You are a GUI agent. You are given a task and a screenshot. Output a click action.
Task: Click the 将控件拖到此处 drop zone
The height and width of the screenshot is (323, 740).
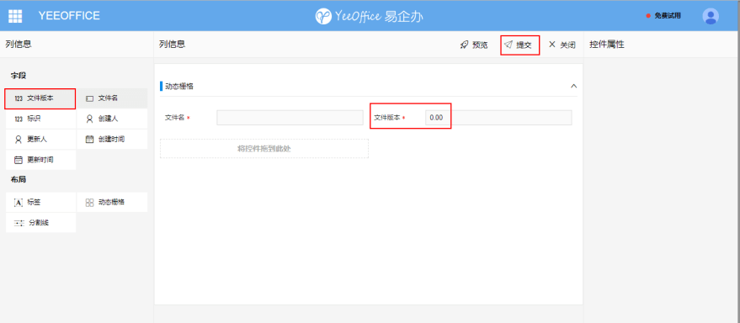pos(264,149)
